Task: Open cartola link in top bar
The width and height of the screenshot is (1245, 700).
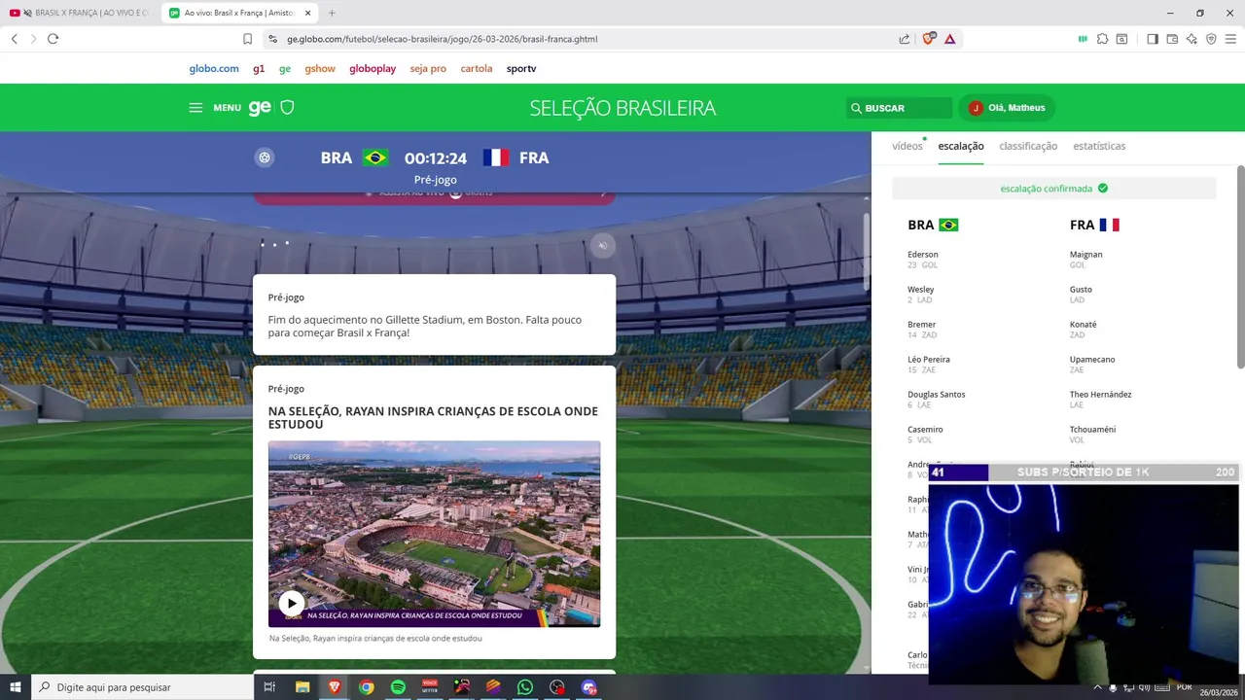Action: (x=477, y=69)
